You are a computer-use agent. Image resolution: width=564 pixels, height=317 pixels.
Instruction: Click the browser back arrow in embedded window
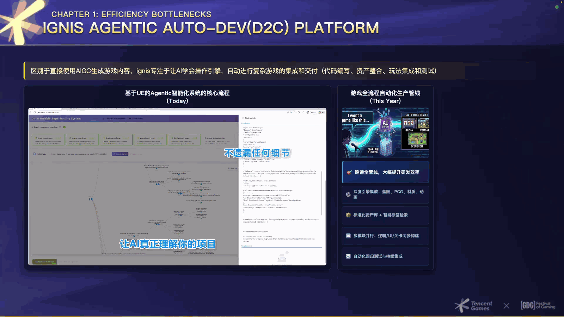[x=31, y=112]
